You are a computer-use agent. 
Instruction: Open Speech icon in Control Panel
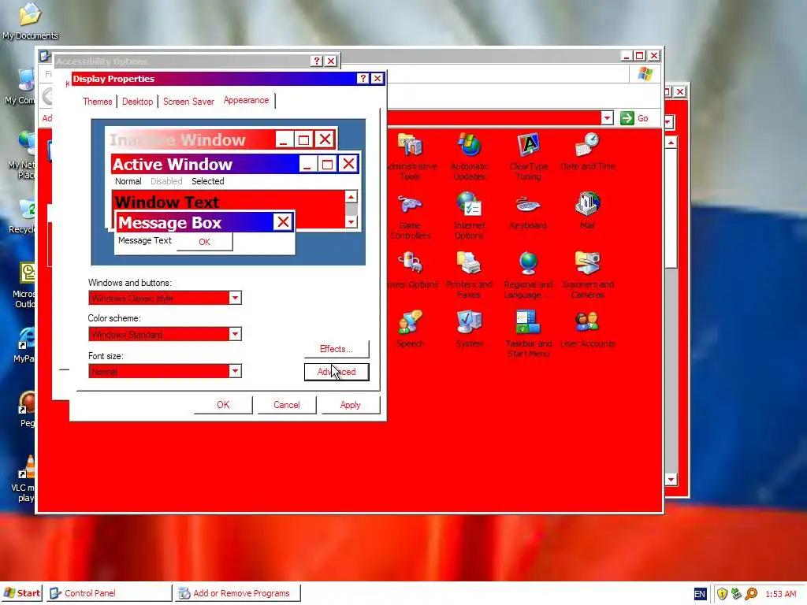click(x=410, y=329)
